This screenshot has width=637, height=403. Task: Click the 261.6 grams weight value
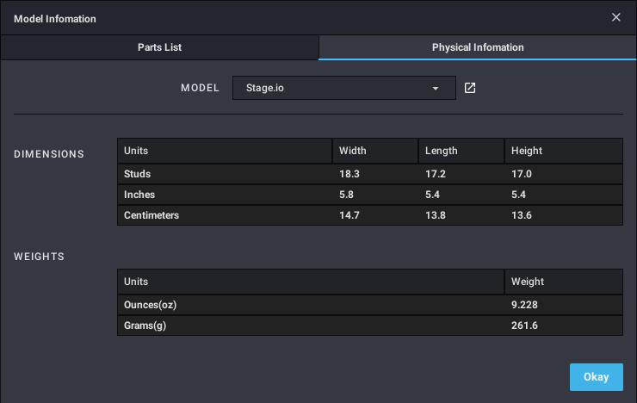[525, 325]
